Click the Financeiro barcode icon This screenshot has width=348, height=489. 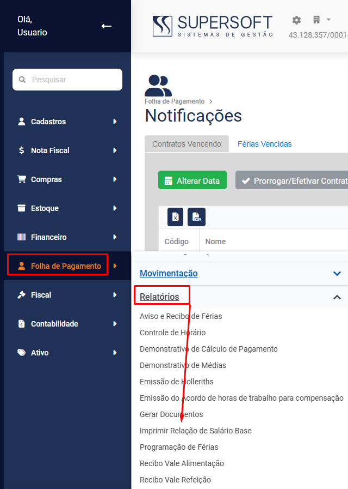pos(21,237)
